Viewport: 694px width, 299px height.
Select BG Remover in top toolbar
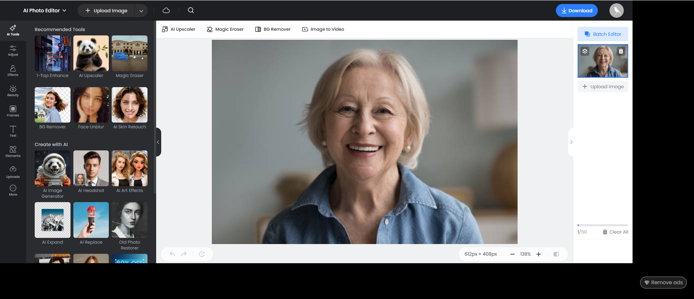click(273, 29)
